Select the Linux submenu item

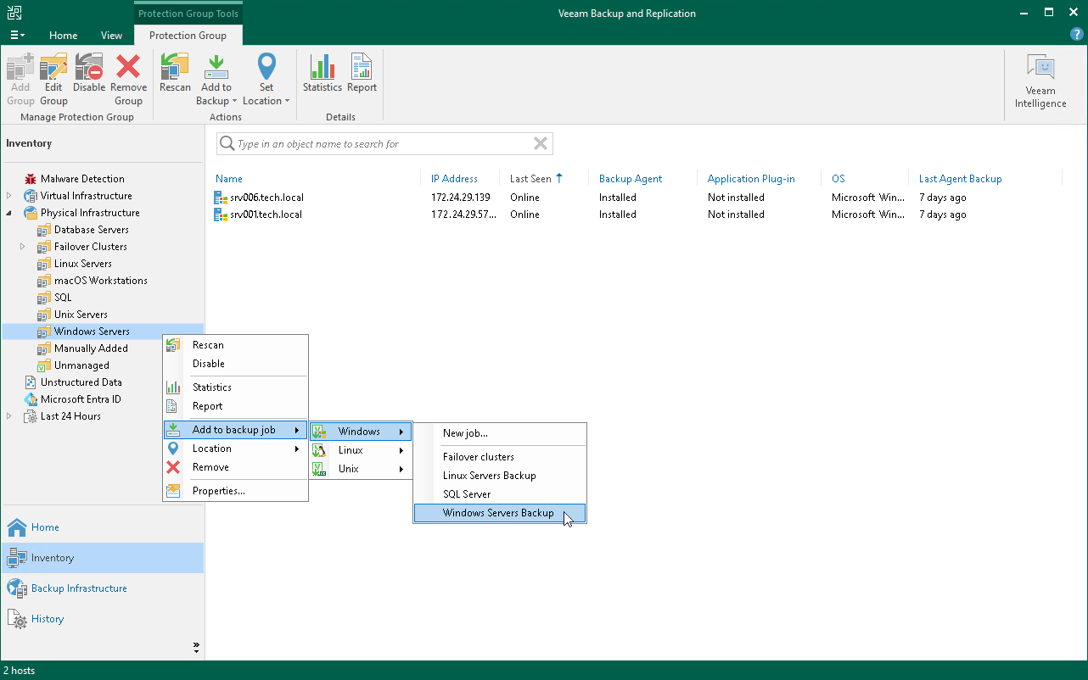tap(361, 450)
